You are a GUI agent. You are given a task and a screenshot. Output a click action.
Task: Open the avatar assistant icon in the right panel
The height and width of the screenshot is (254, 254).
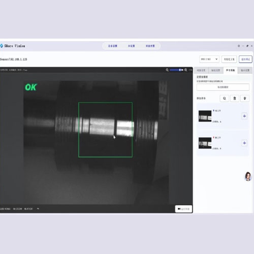[x=248, y=176]
